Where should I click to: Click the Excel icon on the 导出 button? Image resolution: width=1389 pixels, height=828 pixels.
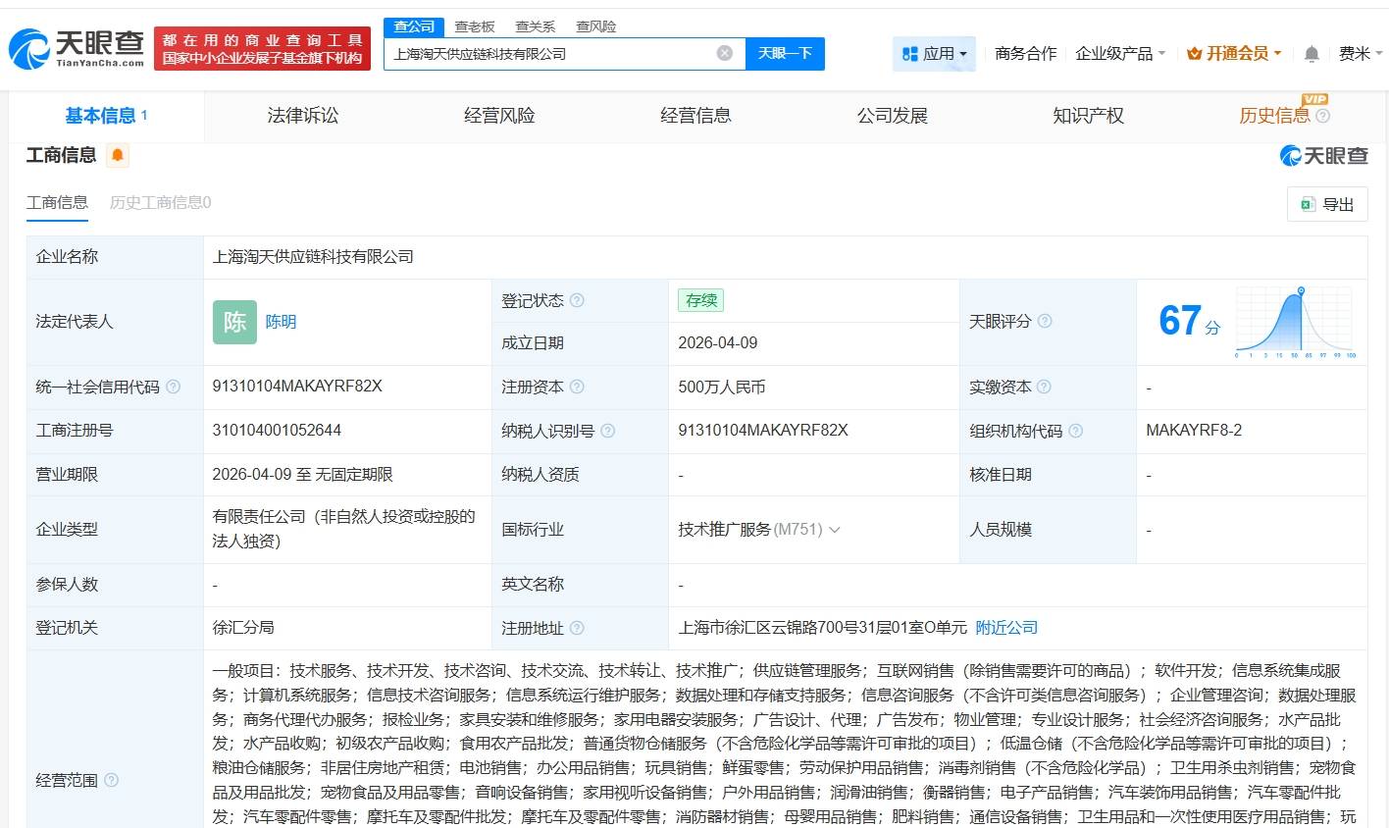[x=1307, y=204]
